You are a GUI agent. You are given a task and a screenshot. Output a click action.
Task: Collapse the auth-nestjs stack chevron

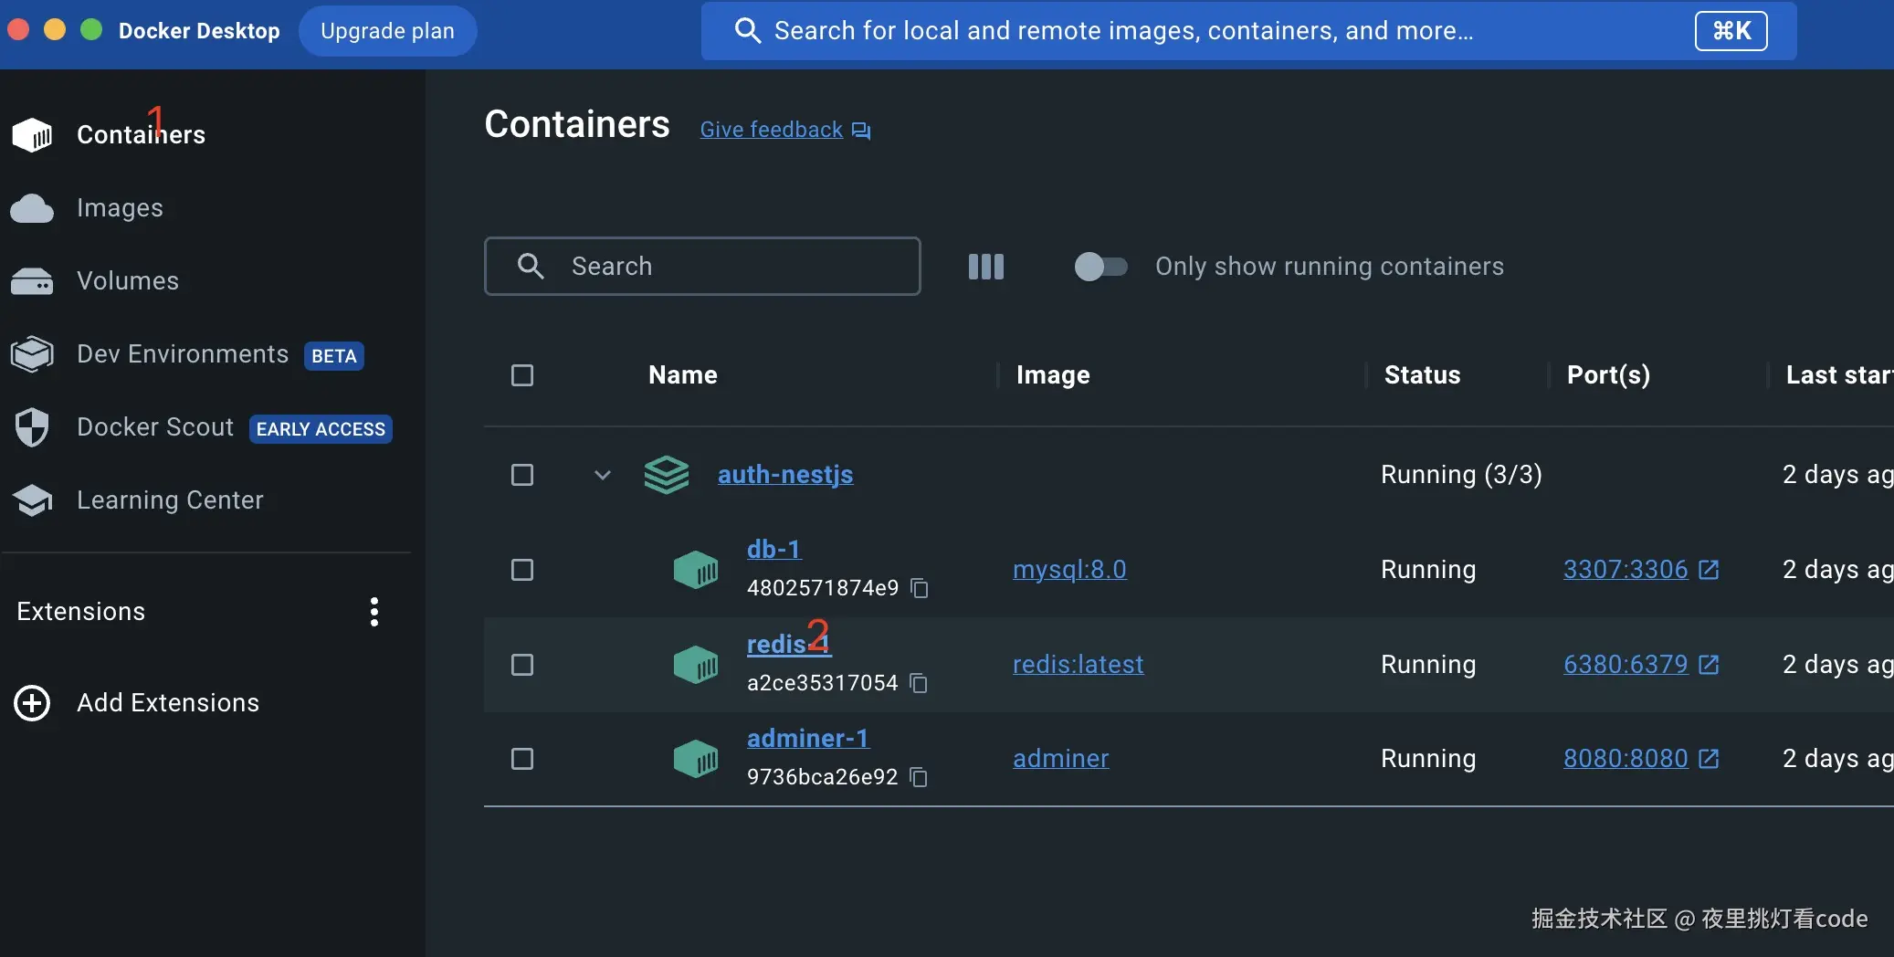click(x=602, y=475)
